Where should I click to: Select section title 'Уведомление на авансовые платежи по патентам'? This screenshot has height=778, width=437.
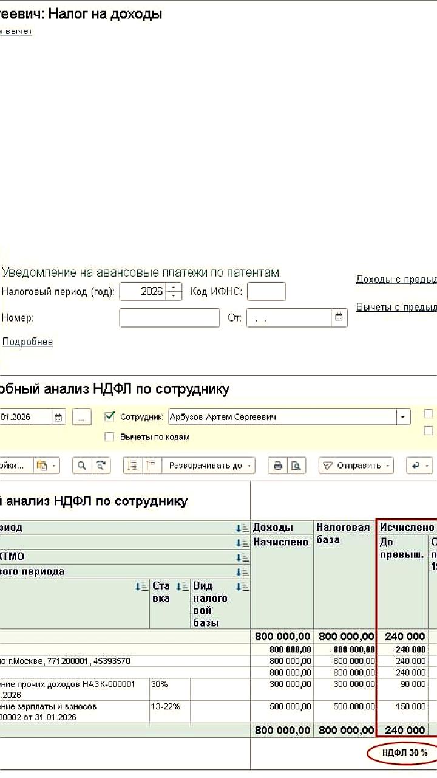click(x=140, y=273)
